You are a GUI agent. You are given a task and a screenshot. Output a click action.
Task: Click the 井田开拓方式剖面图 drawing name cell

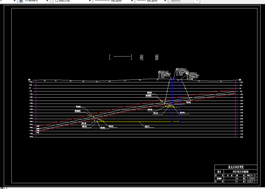click(240, 172)
